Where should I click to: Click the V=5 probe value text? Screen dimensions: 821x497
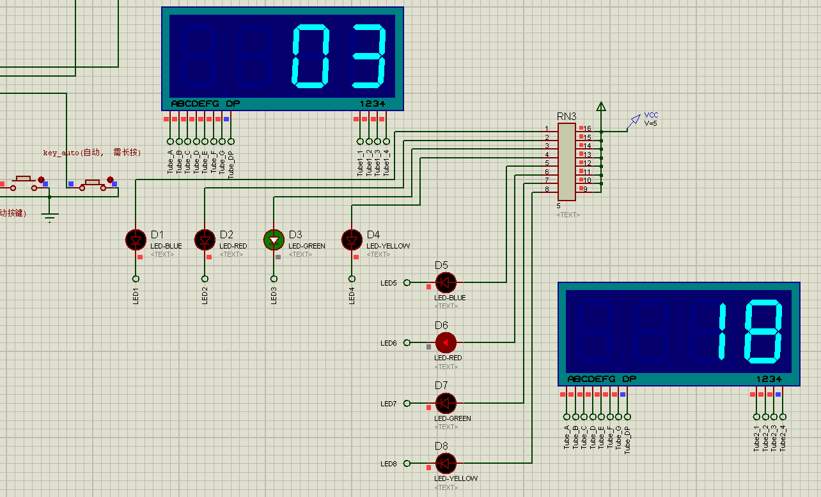point(650,123)
